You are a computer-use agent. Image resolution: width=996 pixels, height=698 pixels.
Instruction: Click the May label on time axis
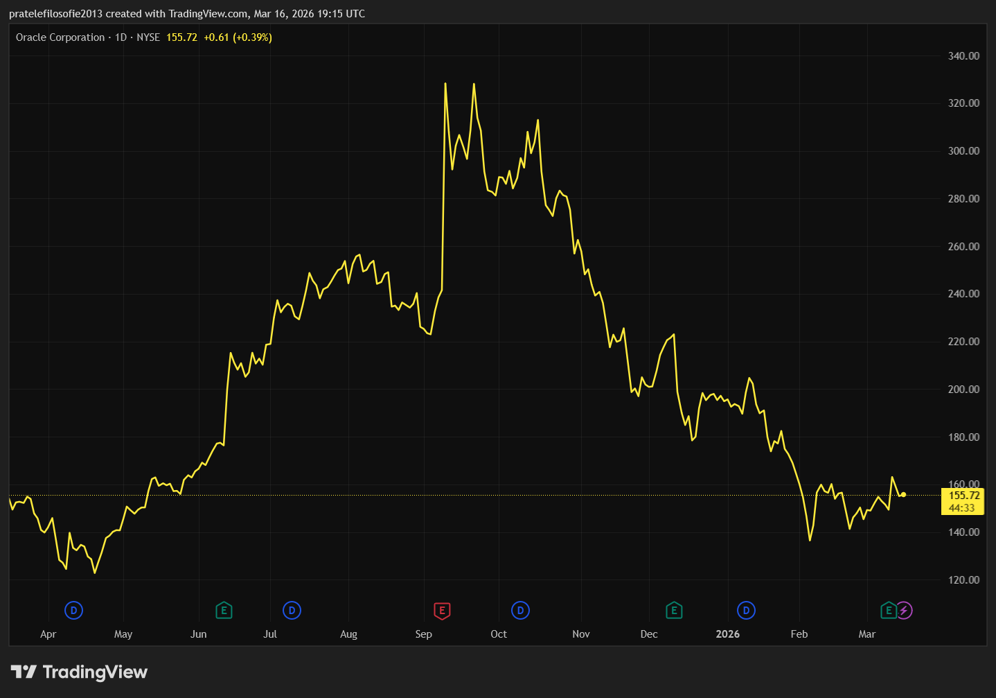coord(123,634)
